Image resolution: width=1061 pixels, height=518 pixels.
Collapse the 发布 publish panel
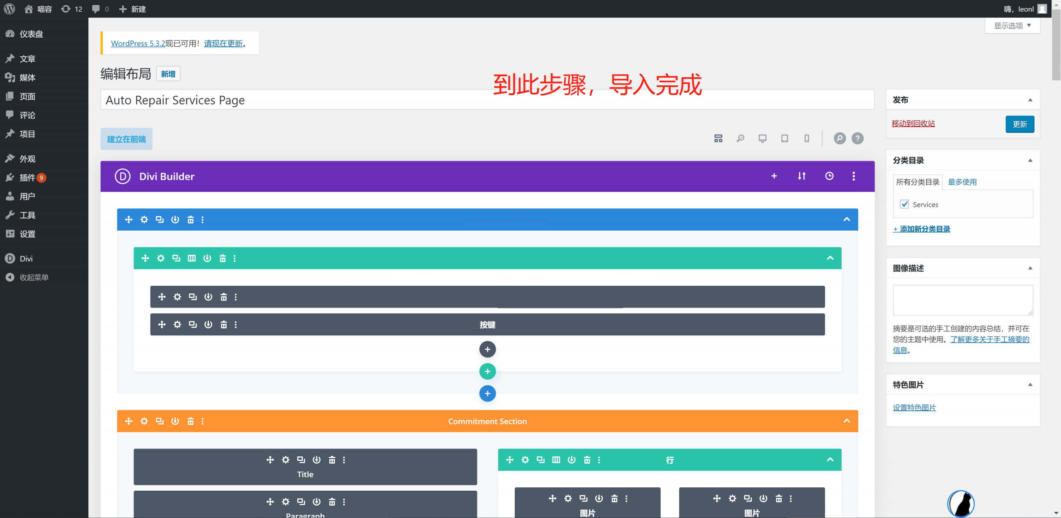coord(1030,99)
